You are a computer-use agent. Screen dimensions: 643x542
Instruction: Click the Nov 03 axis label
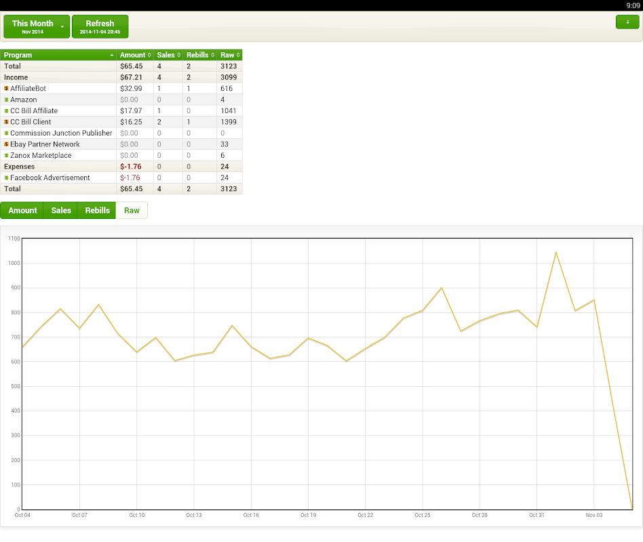593,515
